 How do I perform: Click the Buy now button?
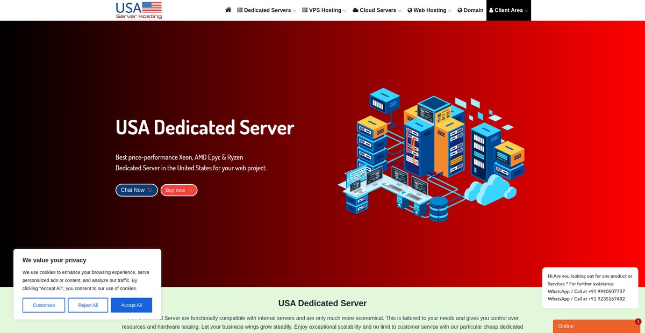tap(179, 190)
